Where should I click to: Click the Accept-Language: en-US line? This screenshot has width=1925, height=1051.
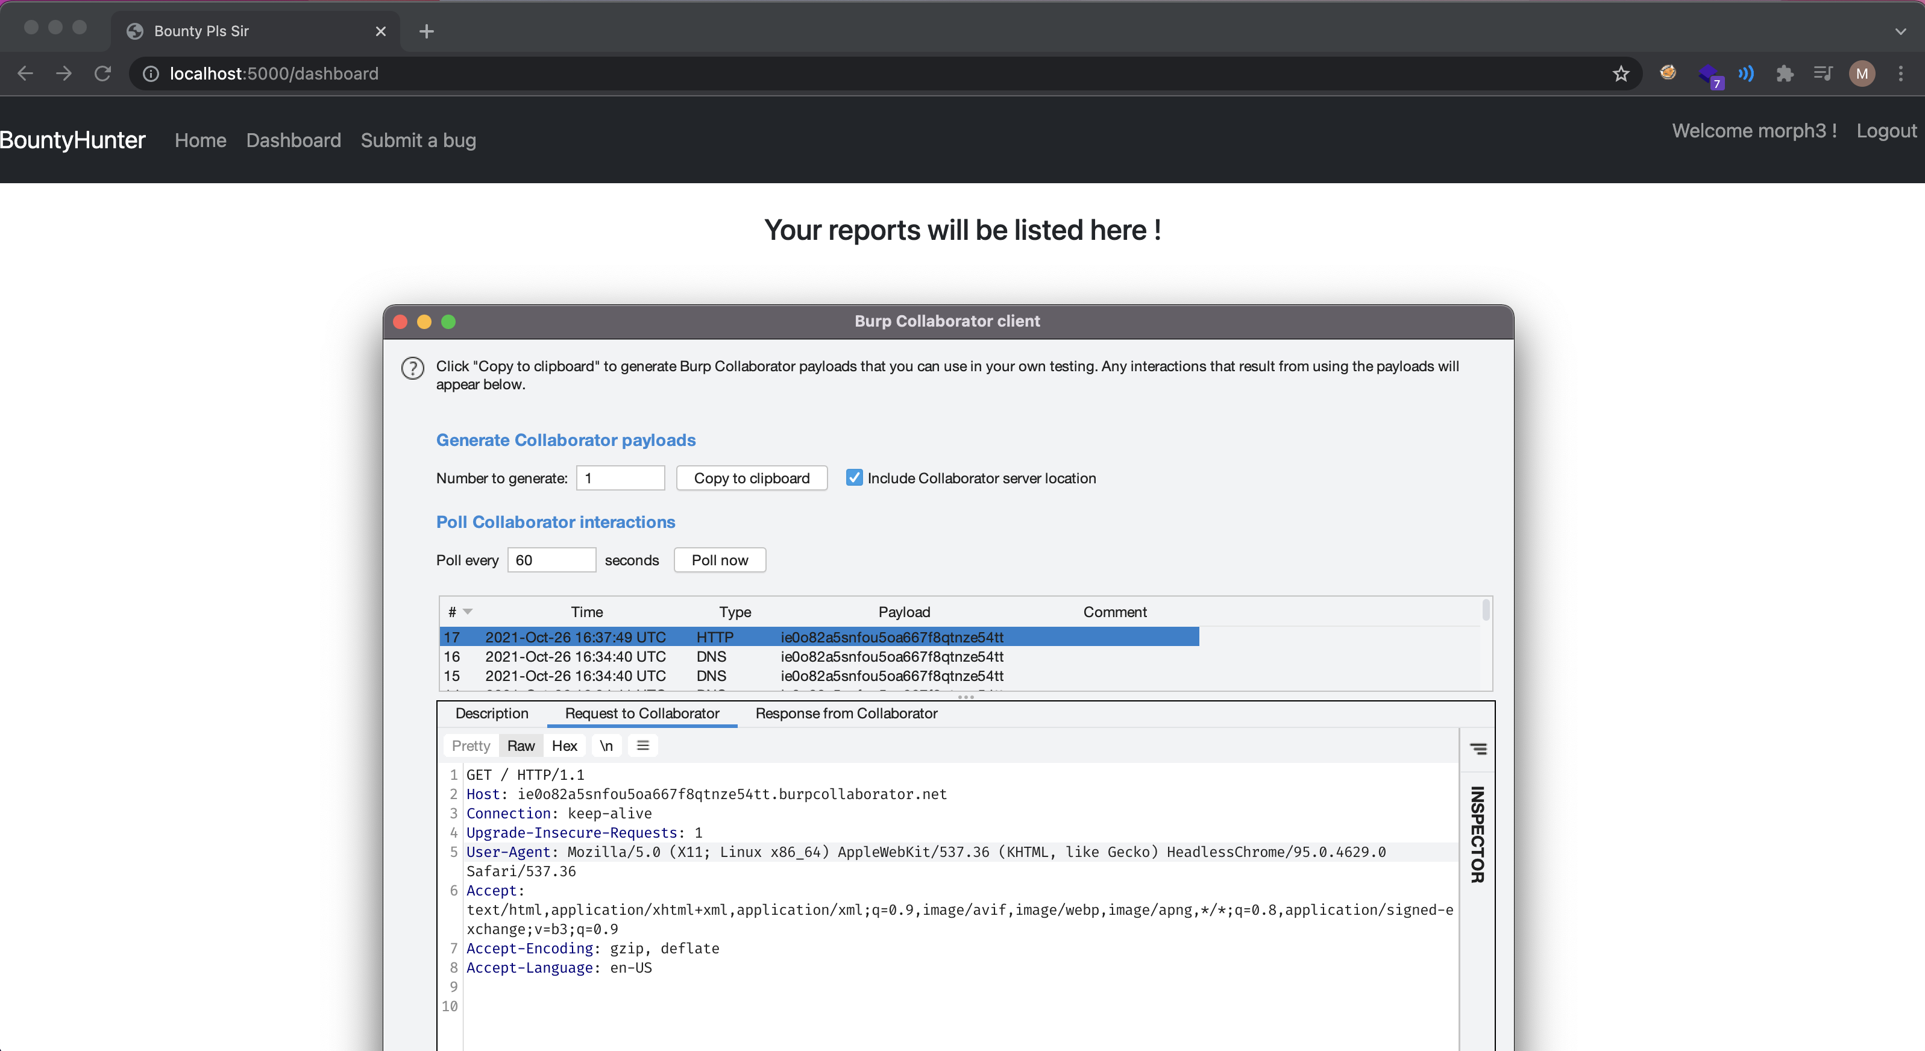559,968
